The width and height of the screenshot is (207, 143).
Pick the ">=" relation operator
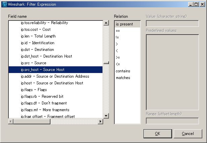pyautogui.click(x=127, y=58)
